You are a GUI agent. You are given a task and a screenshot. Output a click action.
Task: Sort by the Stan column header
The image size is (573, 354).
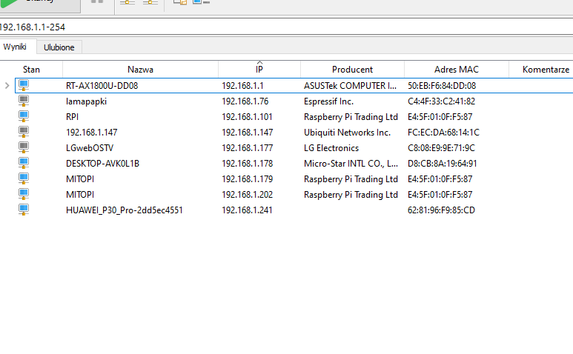pyautogui.click(x=31, y=70)
